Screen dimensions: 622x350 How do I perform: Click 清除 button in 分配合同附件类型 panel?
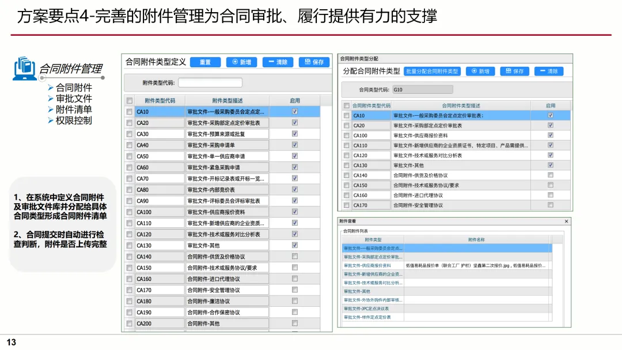[x=549, y=71]
